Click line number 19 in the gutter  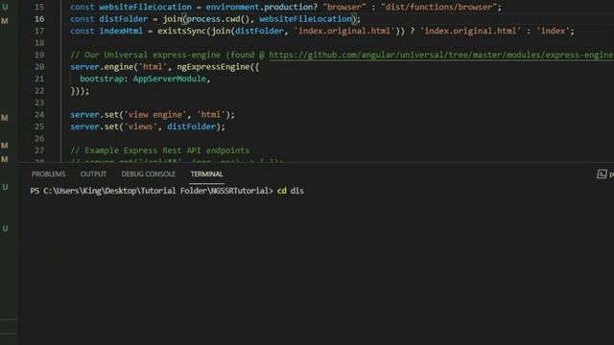[39, 55]
